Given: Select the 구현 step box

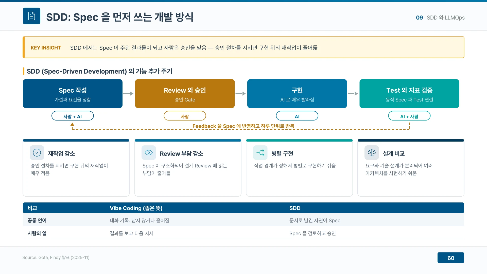Looking at the screenshot, I should click(x=297, y=94).
